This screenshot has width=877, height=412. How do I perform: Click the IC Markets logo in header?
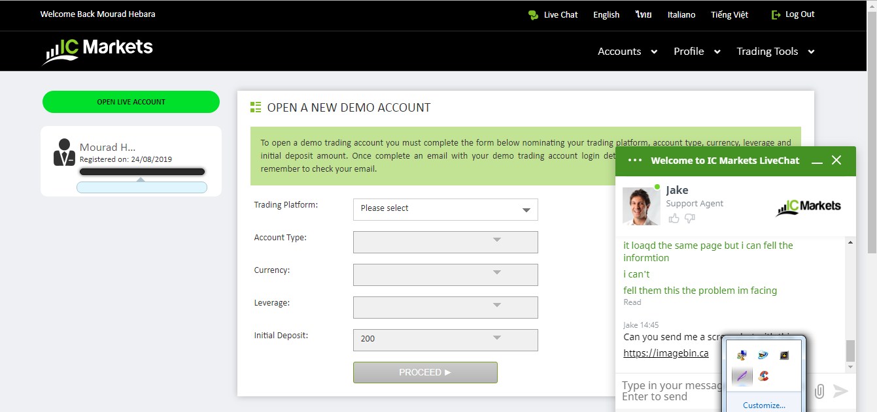coord(97,51)
